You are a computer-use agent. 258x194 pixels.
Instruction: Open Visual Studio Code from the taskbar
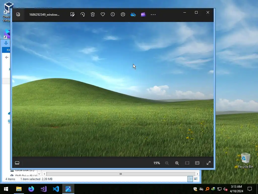click(x=56, y=189)
